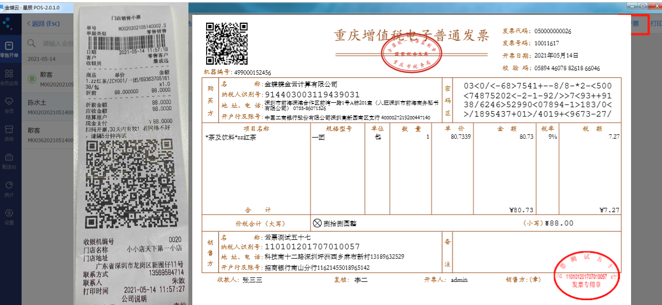This screenshot has width=662, height=305.
Task: Click machine number 499000152456
Action: click(x=252, y=72)
